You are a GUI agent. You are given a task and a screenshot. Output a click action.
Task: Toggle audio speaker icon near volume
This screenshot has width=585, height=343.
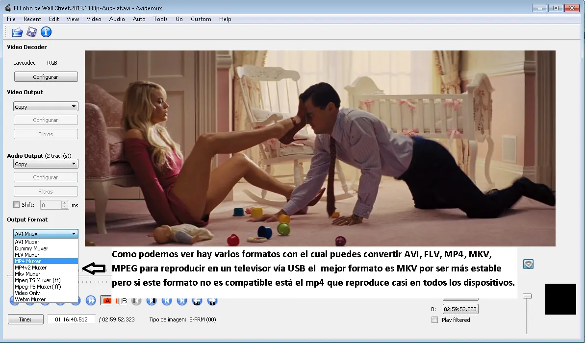(528, 264)
